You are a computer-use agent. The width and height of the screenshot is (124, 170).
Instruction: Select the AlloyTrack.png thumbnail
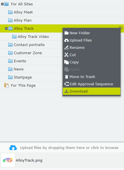click(x=8, y=160)
